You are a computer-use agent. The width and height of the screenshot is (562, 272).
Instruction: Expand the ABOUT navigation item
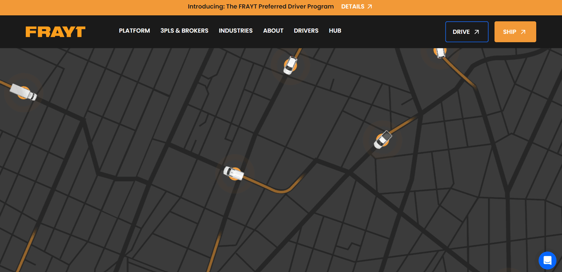coord(273,31)
